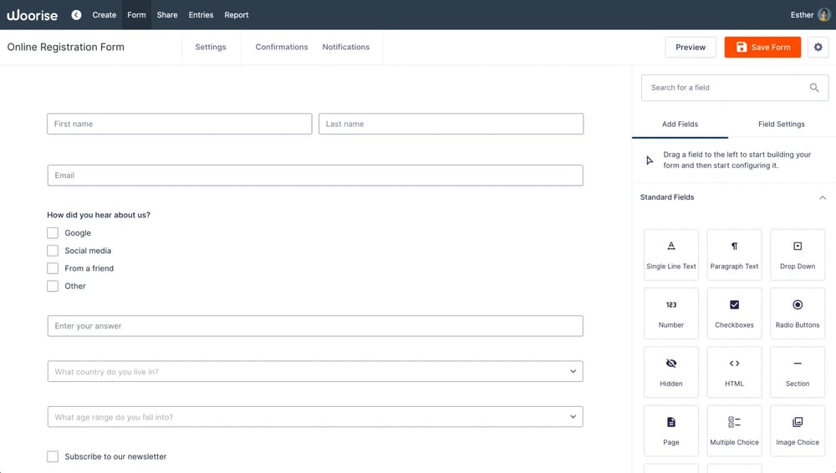The width and height of the screenshot is (836, 473).
Task: Switch to the Add Fields tab
Action: [680, 125]
